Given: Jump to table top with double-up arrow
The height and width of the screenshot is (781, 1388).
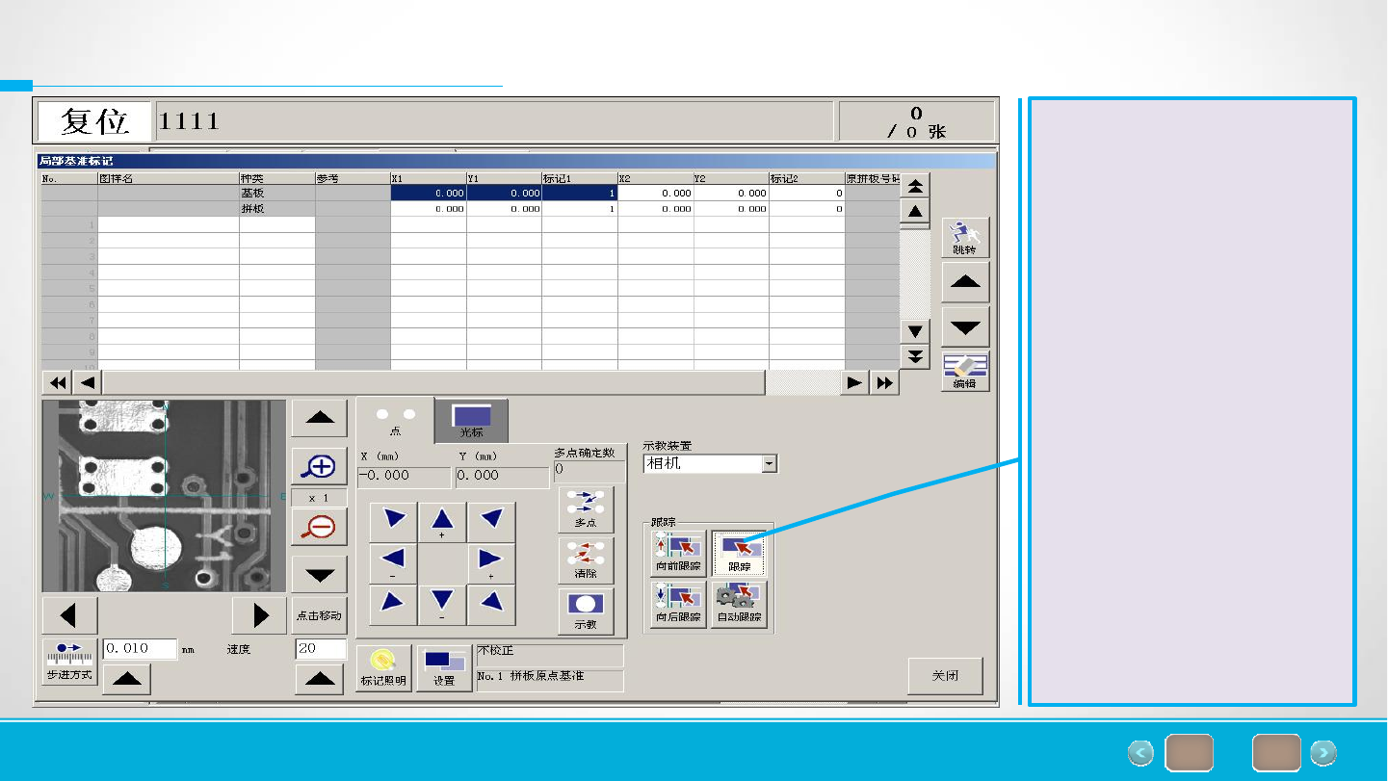Looking at the screenshot, I should (915, 186).
